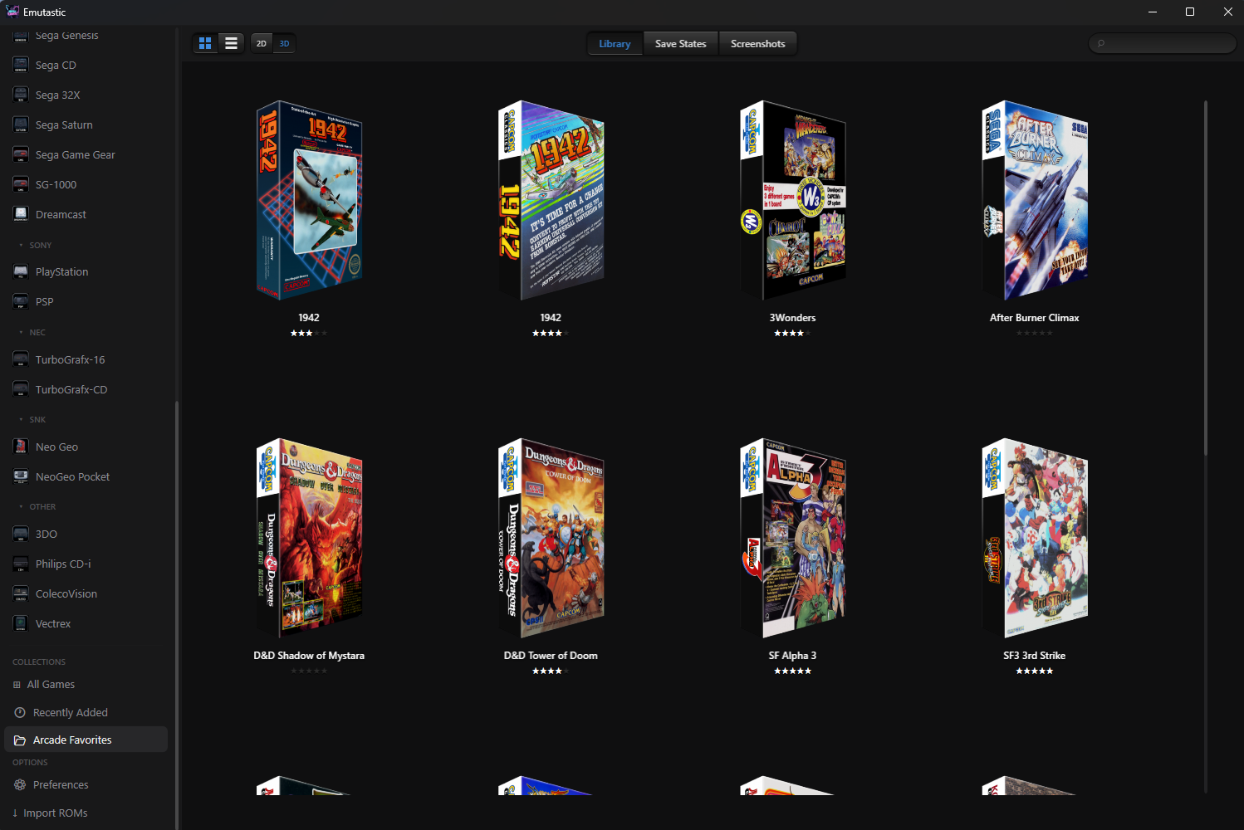Switch to list view layout
The width and height of the screenshot is (1244, 830).
(232, 43)
